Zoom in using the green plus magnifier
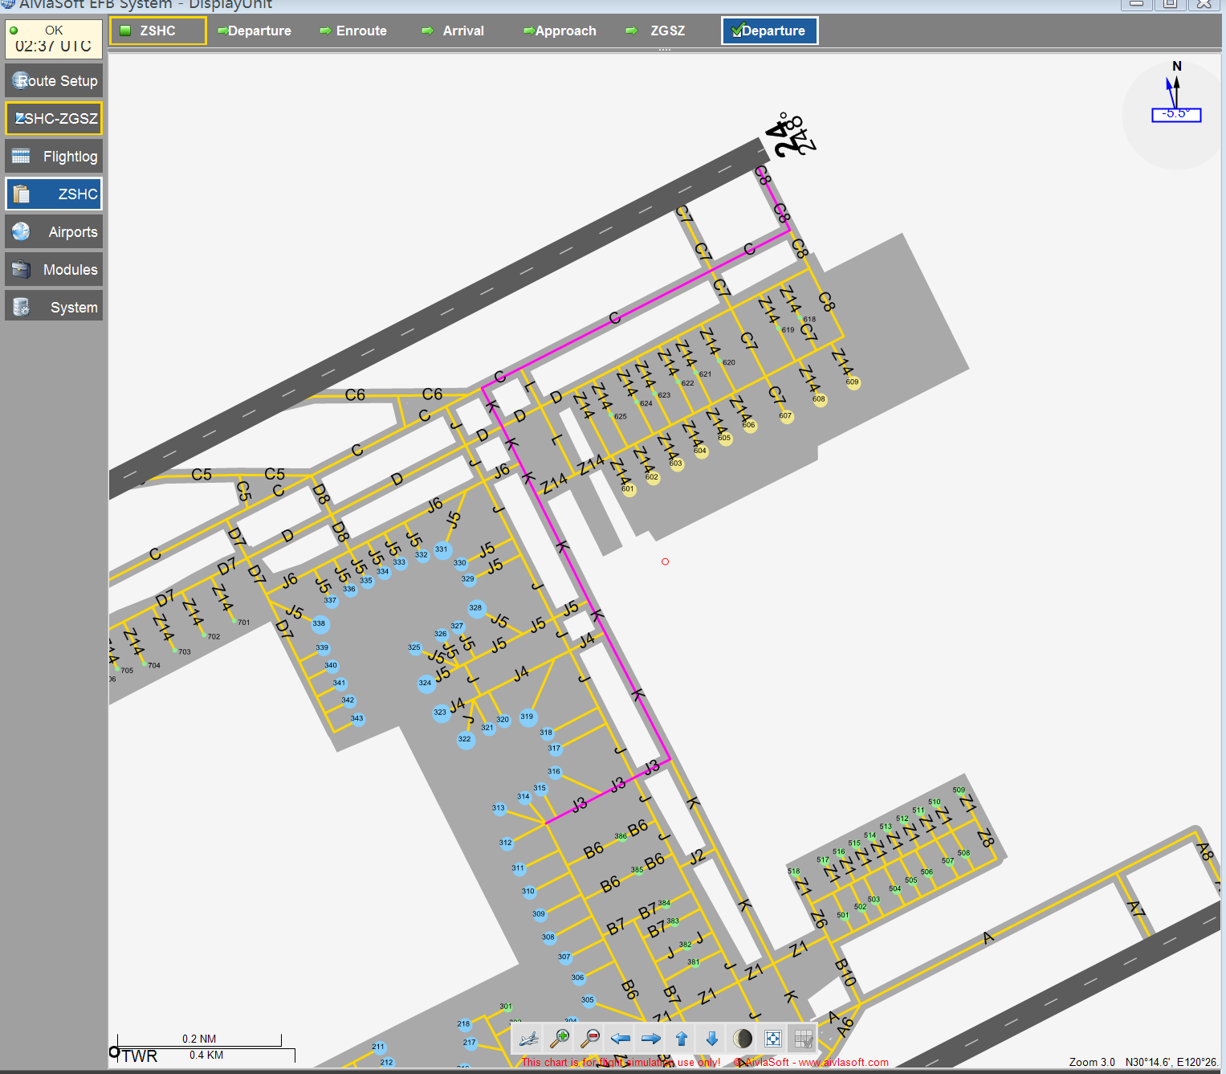The width and height of the screenshot is (1226, 1074). tap(560, 1039)
